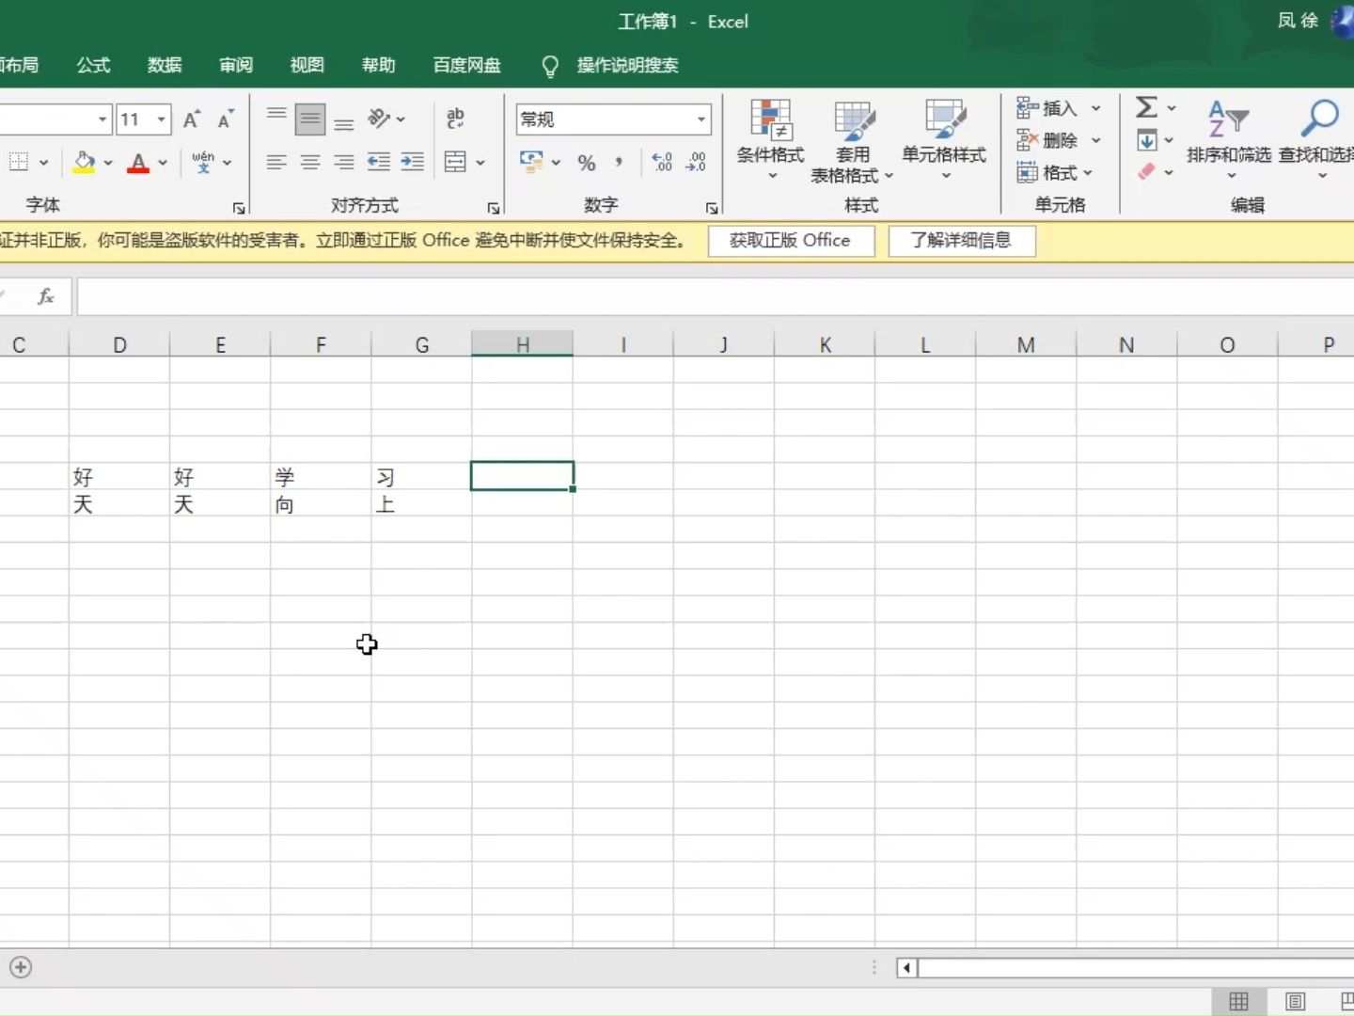The height and width of the screenshot is (1016, 1354).
Task: Switch to the 数据 ribbon tab
Action: 164,65
